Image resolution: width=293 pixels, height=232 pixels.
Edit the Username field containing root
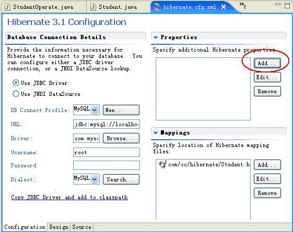coord(107,152)
